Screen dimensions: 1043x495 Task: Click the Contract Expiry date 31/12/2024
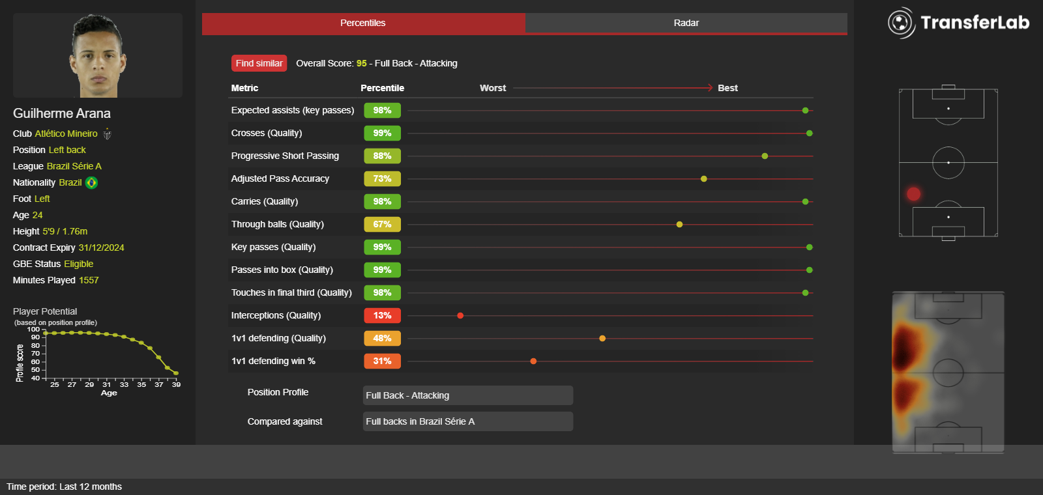click(x=101, y=247)
